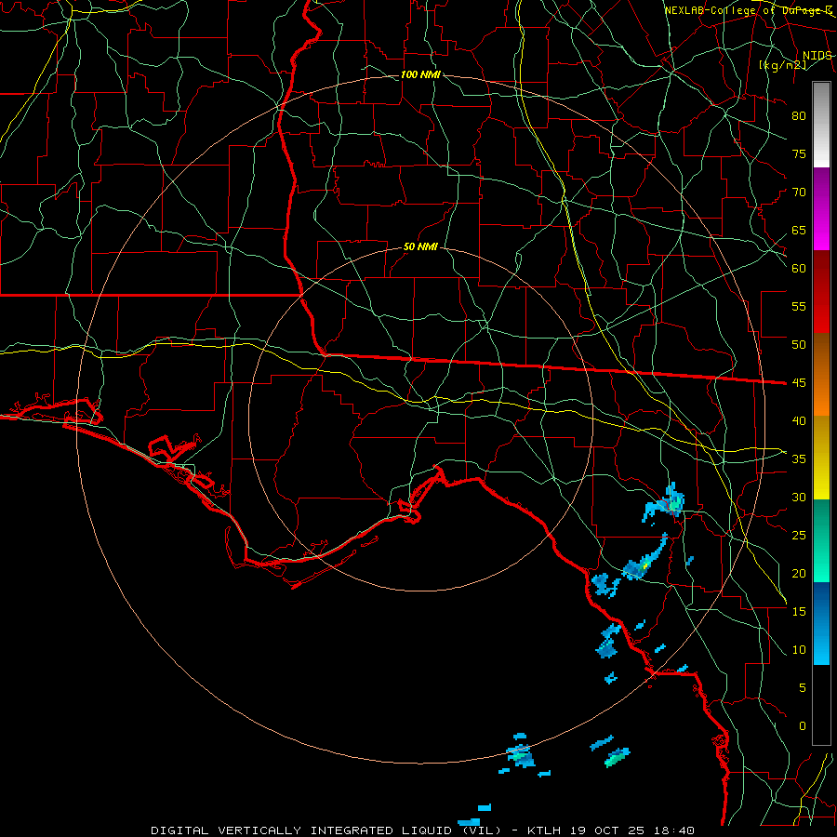
Task: Click the 15 value on the color scale
Action: [x=799, y=612]
